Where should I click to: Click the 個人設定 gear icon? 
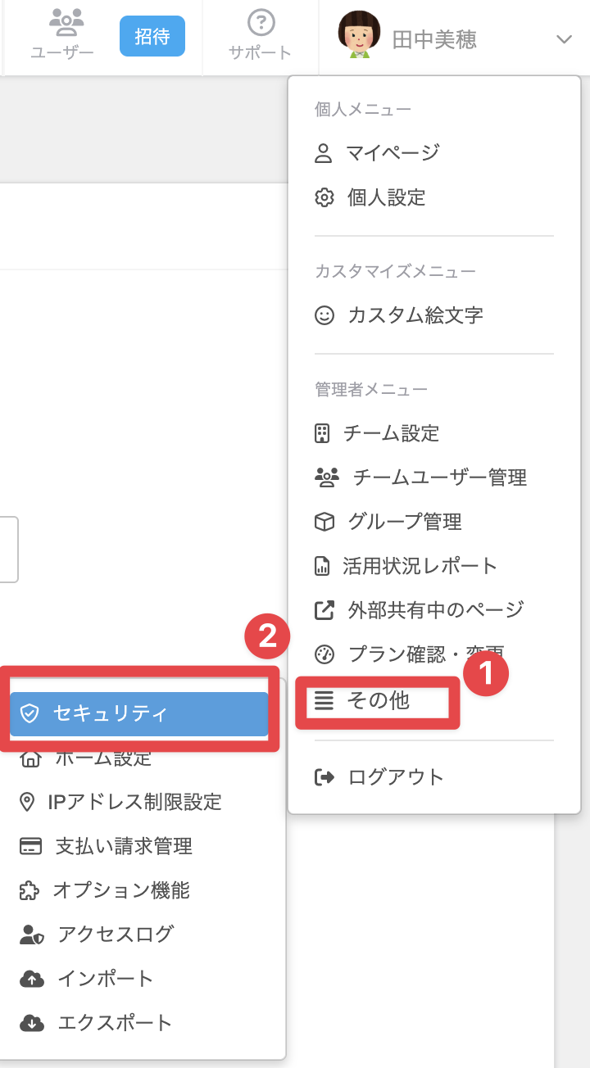[x=324, y=197]
